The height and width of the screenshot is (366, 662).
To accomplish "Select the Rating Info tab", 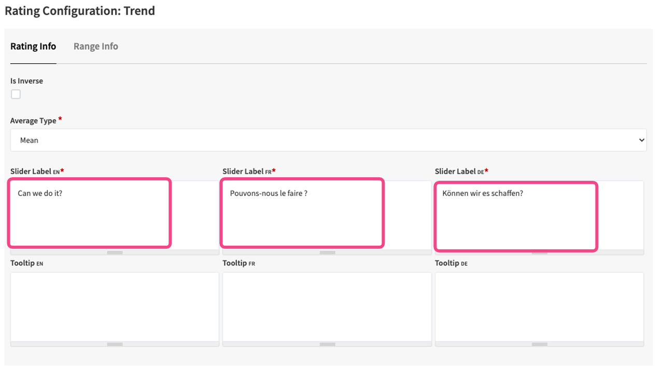I will click(33, 46).
